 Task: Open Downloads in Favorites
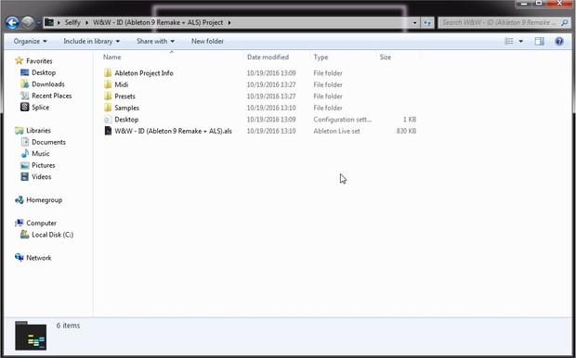coord(48,84)
